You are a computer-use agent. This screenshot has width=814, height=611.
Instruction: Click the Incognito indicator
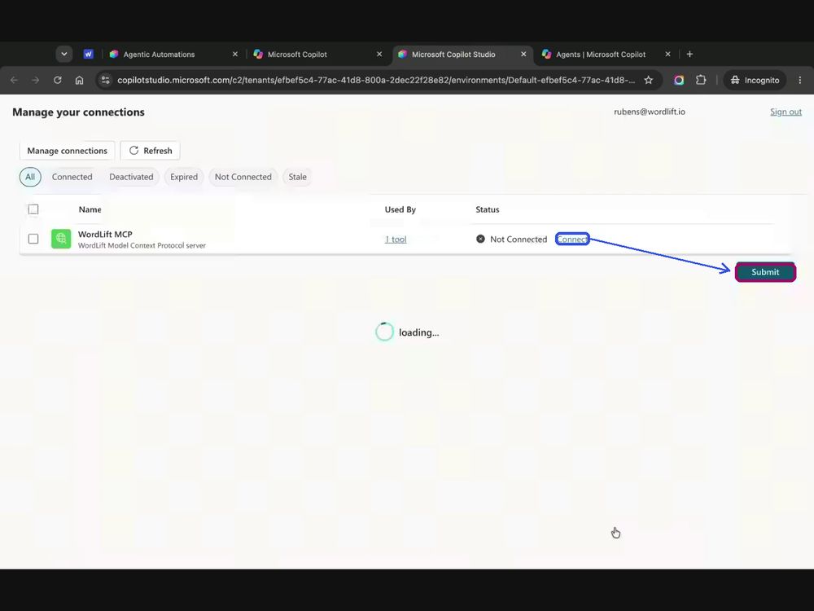point(755,80)
